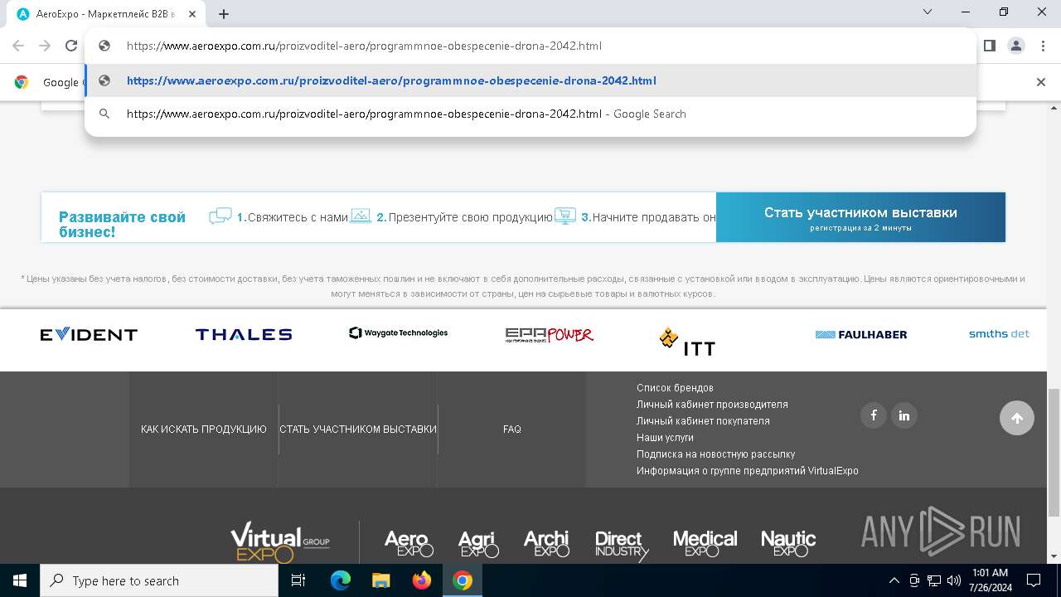Click the page vertical scrollbar thumb
The width and height of the screenshot is (1061, 597).
point(1054,451)
